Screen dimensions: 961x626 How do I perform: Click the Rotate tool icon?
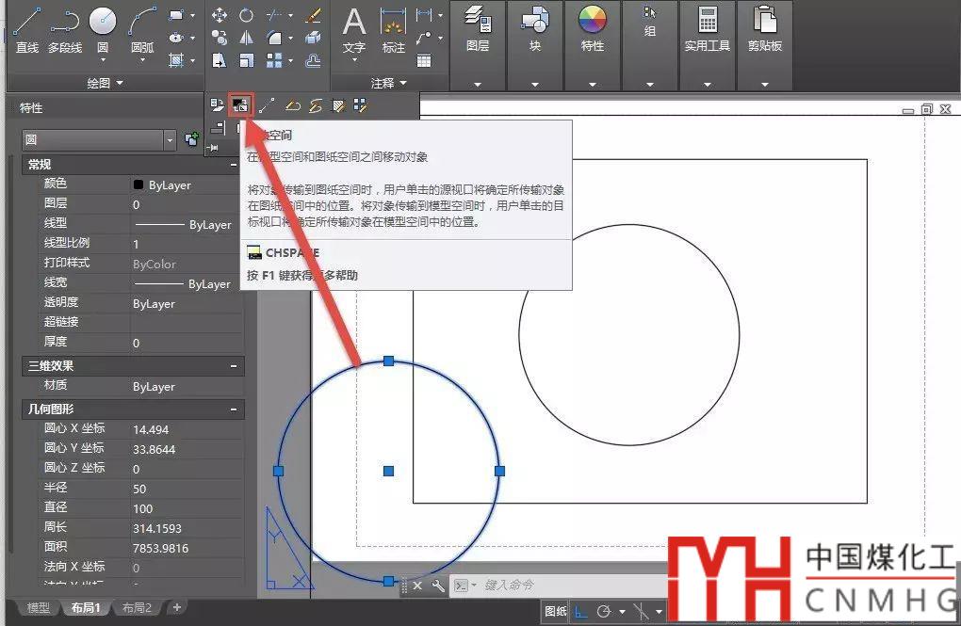click(246, 15)
